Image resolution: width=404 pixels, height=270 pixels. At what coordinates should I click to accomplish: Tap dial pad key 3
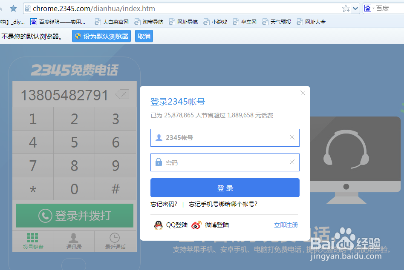tap(115, 119)
